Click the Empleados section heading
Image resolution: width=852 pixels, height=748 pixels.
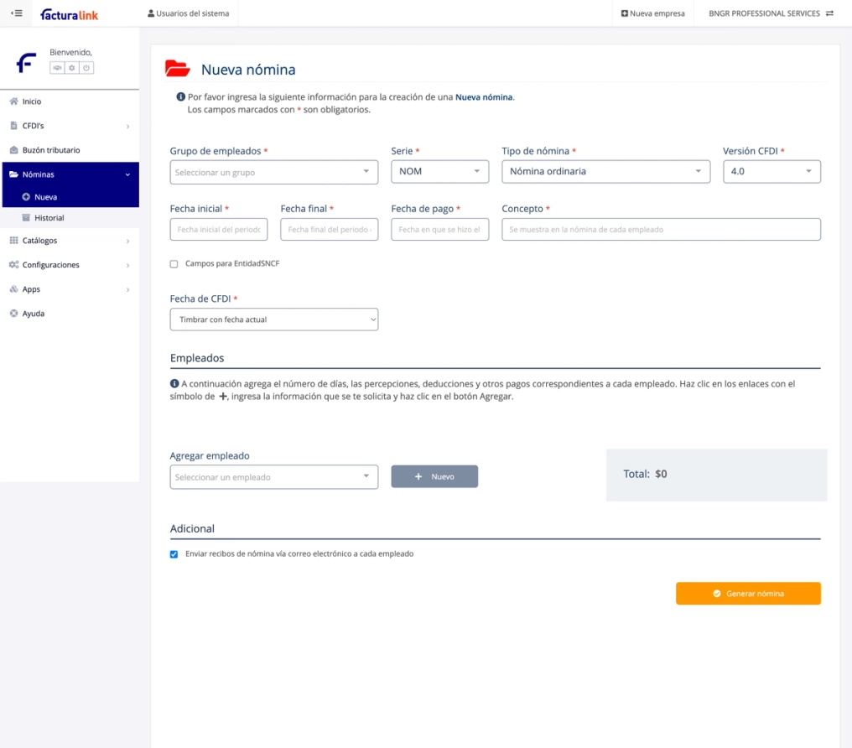[197, 358]
